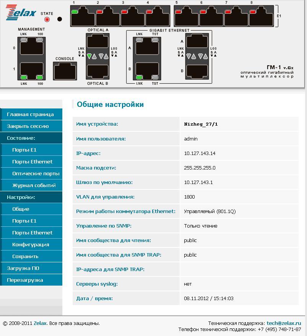Click the Настройки section header
The image size is (307, 336).
pos(31,197)
